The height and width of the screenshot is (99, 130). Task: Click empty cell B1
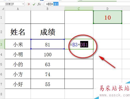[48, 17]
